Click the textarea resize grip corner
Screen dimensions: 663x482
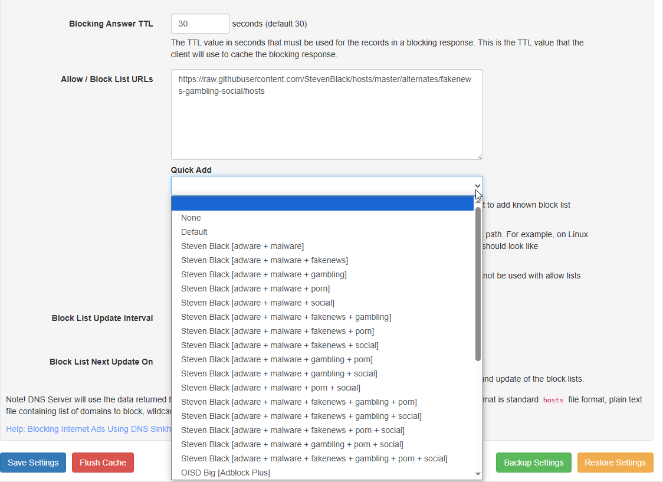[480, 156]
